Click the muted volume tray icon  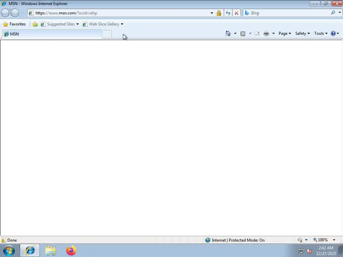[309, 251]
